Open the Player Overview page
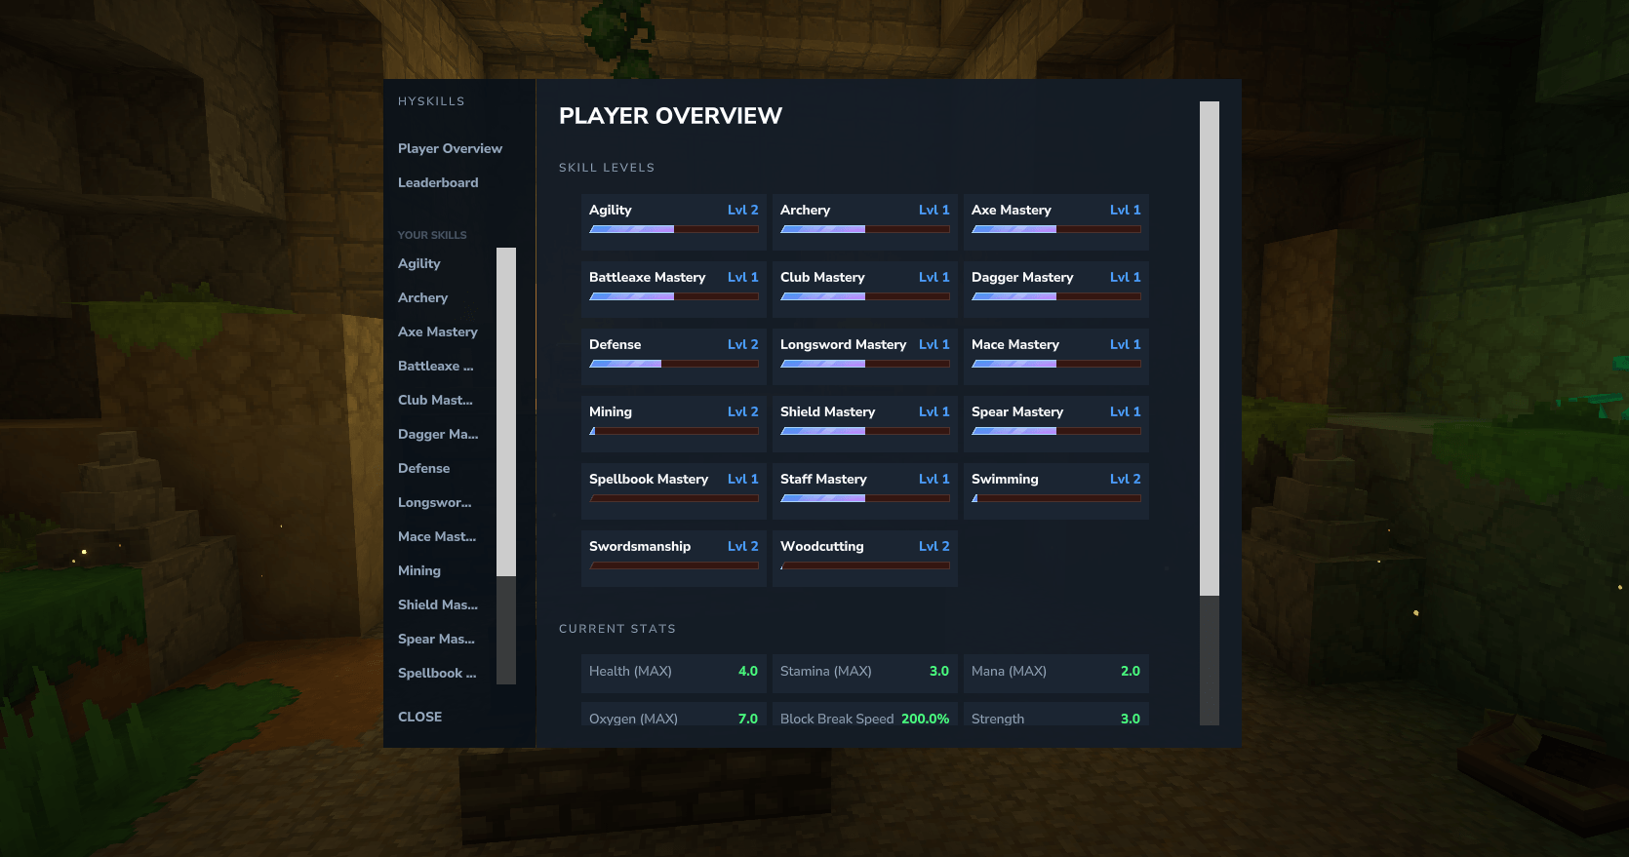1629x857 pixels. pos(450,148)
